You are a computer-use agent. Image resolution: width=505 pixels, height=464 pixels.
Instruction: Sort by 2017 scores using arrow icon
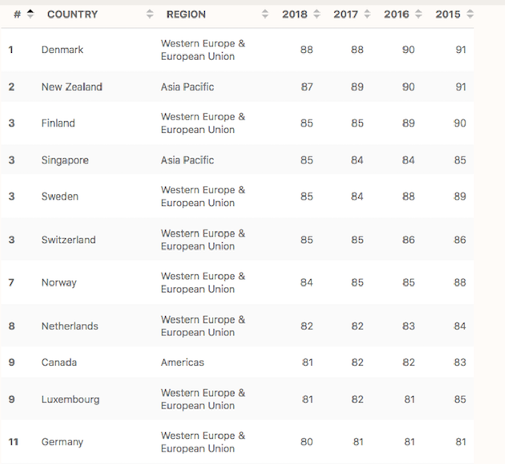tap(367, 14)
